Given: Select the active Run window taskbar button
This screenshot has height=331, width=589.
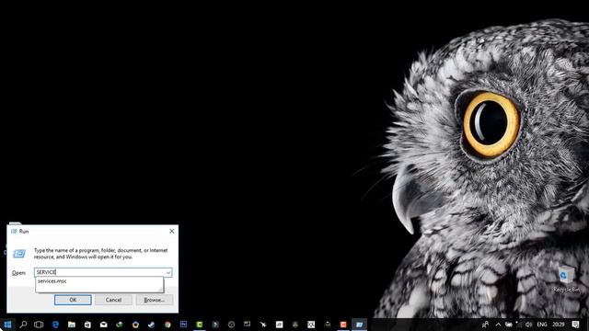Looking at the screenshot, I should click(360, 325).
